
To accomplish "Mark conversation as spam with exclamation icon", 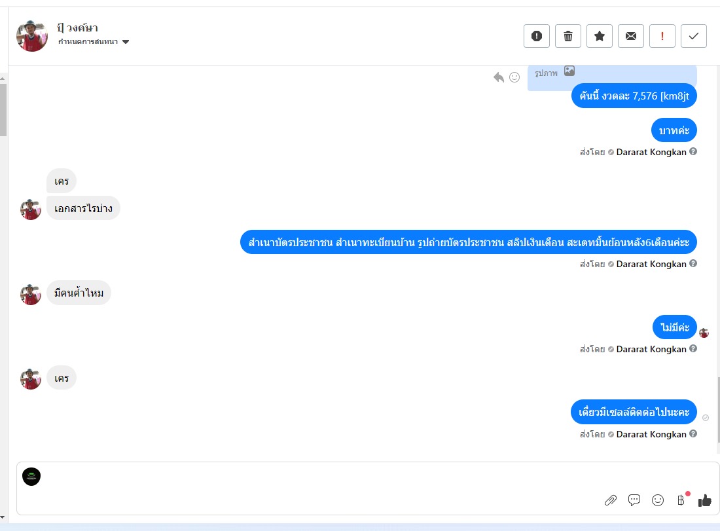I will 536,36.
